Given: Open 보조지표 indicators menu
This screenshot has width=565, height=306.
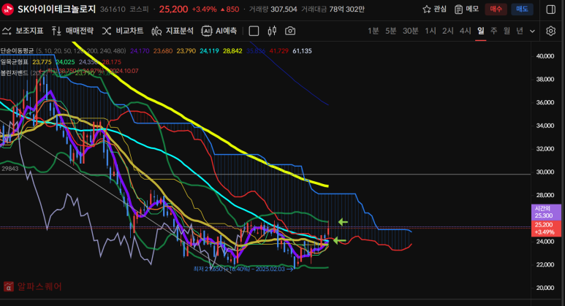Looking at the screenshot, I should [x=23, y=31].
